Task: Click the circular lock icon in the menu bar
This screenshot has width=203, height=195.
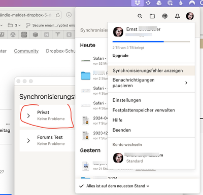Action: [x=170, y=3]
